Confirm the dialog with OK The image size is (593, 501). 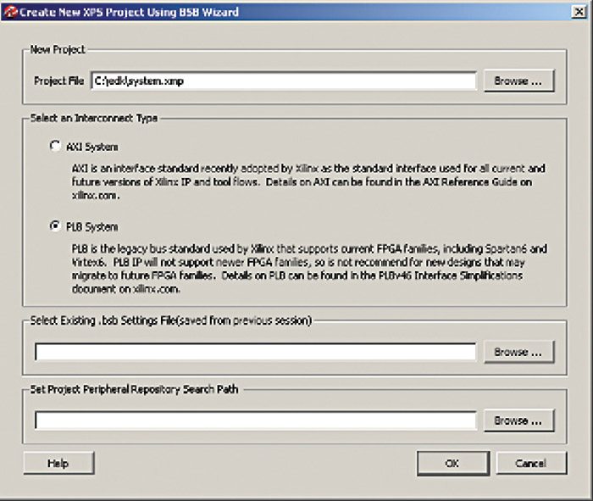pos(452,463)
